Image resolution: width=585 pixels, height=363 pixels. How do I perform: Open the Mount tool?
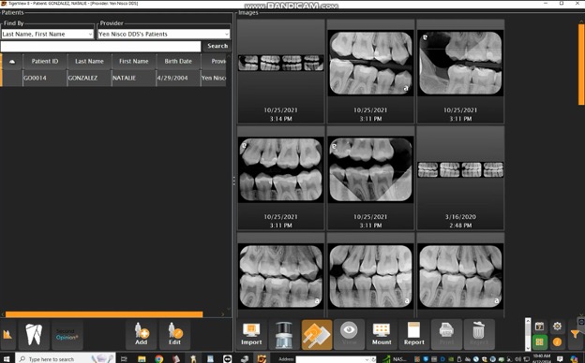[x=382, y=334]
